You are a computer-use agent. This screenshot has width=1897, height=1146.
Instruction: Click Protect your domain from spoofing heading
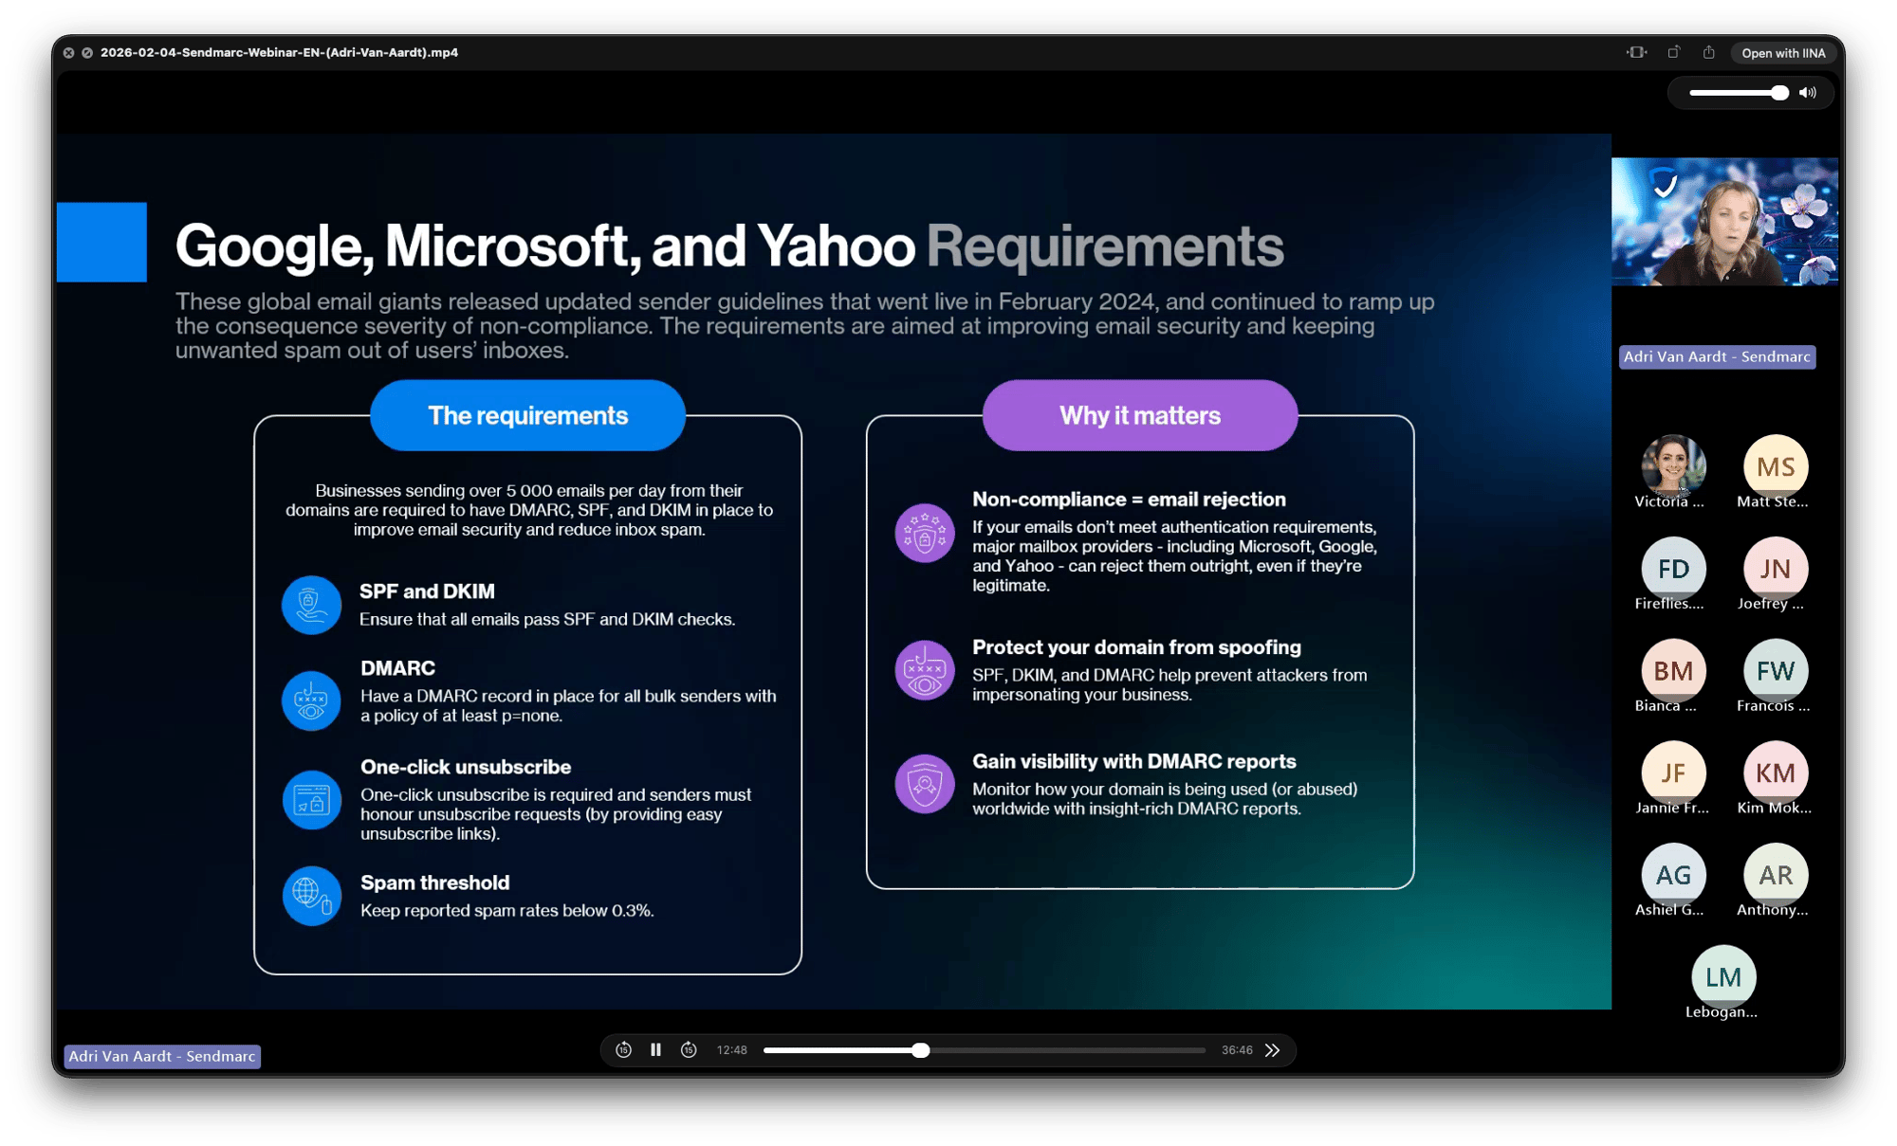[x=1136, y=647]
